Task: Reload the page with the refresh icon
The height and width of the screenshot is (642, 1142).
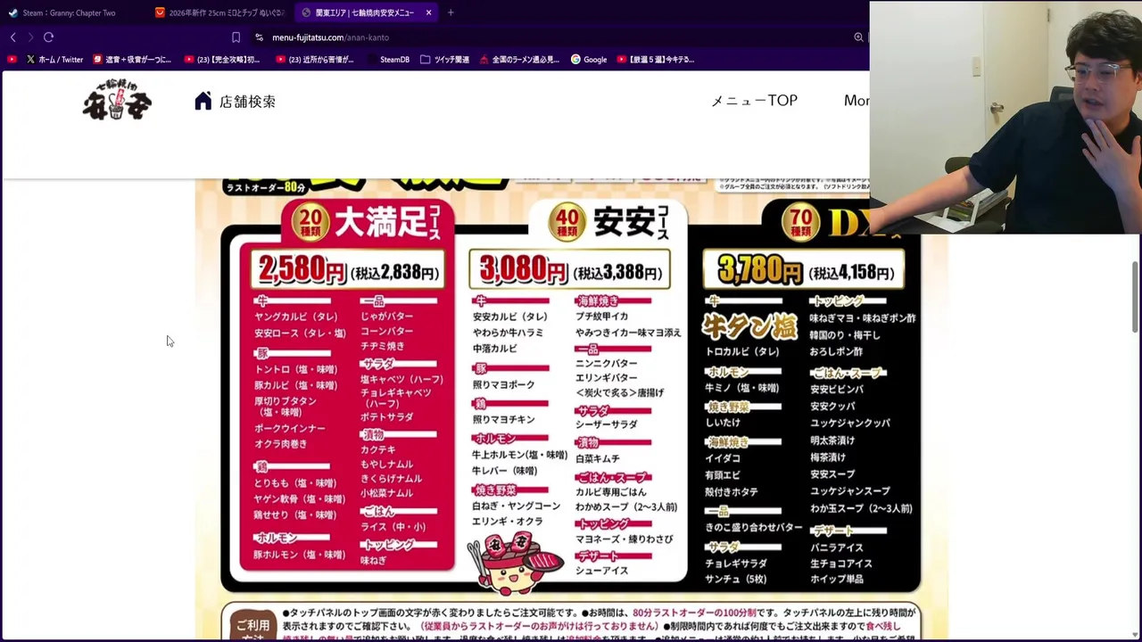Action: pyautogui.click(x=48, y=37)
